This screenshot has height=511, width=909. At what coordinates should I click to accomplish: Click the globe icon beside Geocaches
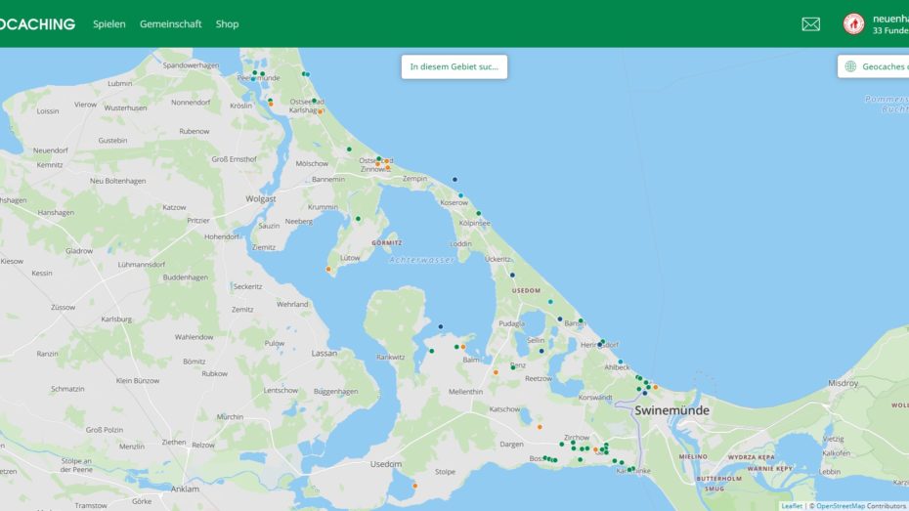coord(850,66)
